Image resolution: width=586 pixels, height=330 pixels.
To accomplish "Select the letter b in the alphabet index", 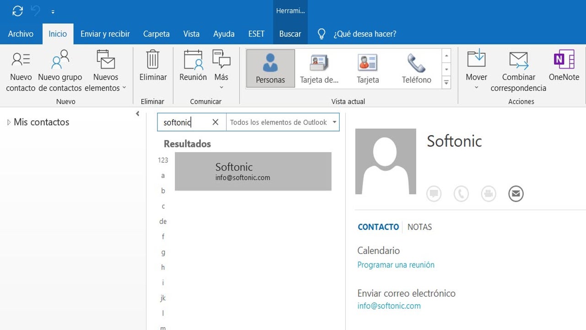I will [x=163, y=191].
